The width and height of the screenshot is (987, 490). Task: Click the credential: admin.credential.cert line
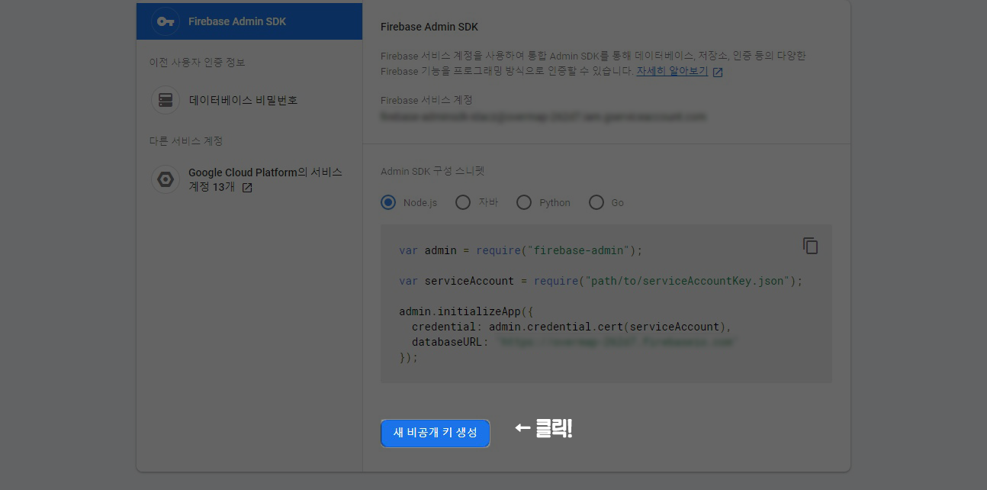point(571,327)
